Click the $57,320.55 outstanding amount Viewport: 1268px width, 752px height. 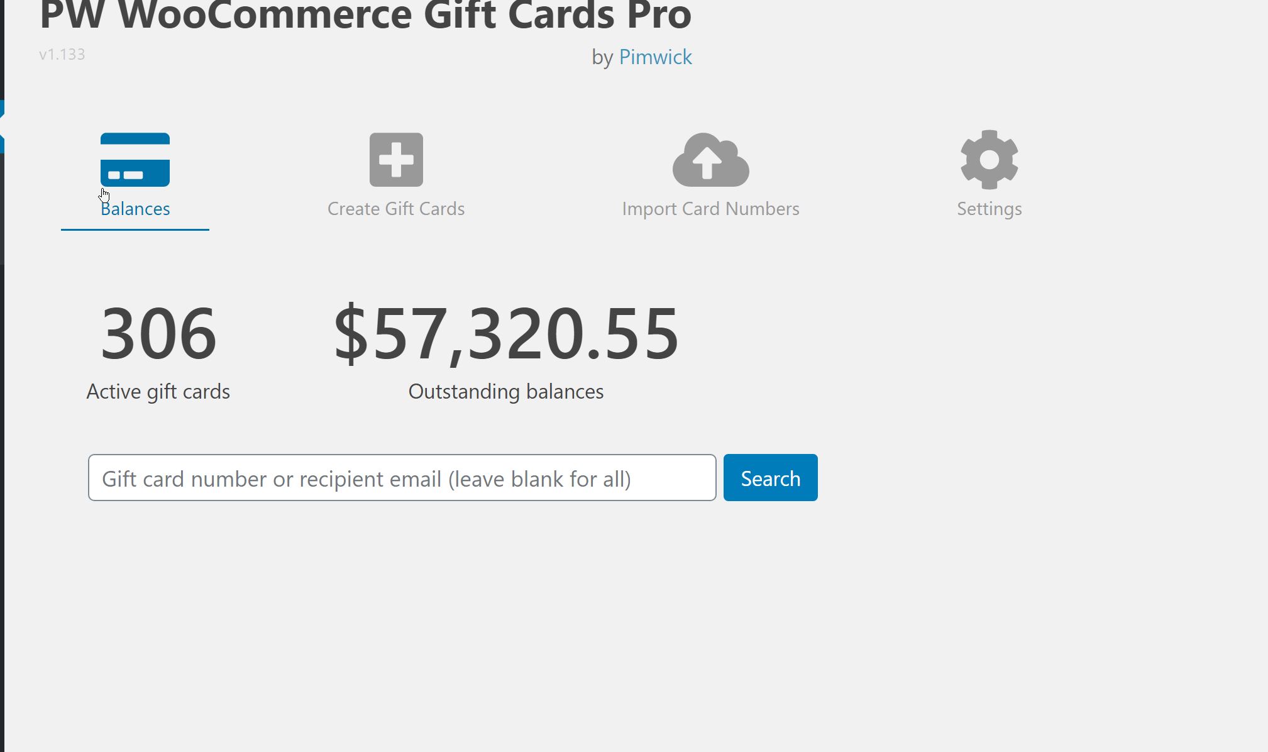click(506, 333)
